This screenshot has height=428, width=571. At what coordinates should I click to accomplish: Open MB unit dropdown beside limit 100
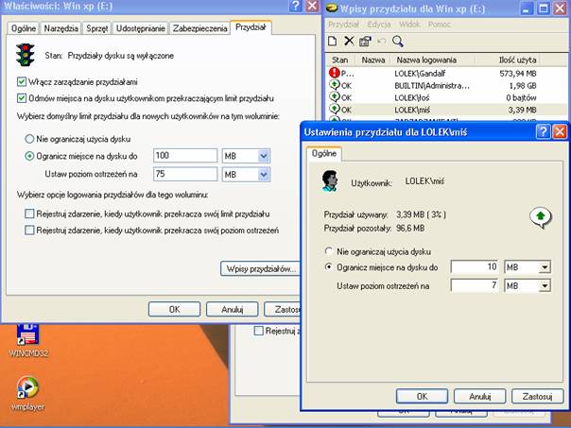[x=264, y=156]
